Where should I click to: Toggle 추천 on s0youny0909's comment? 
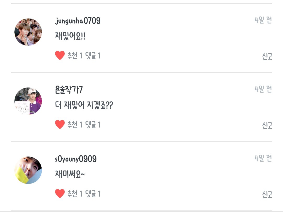(x=75, y=194)
